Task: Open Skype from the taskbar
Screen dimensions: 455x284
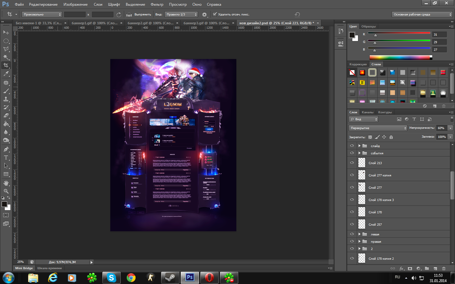Action: click(x=111, y=278)
